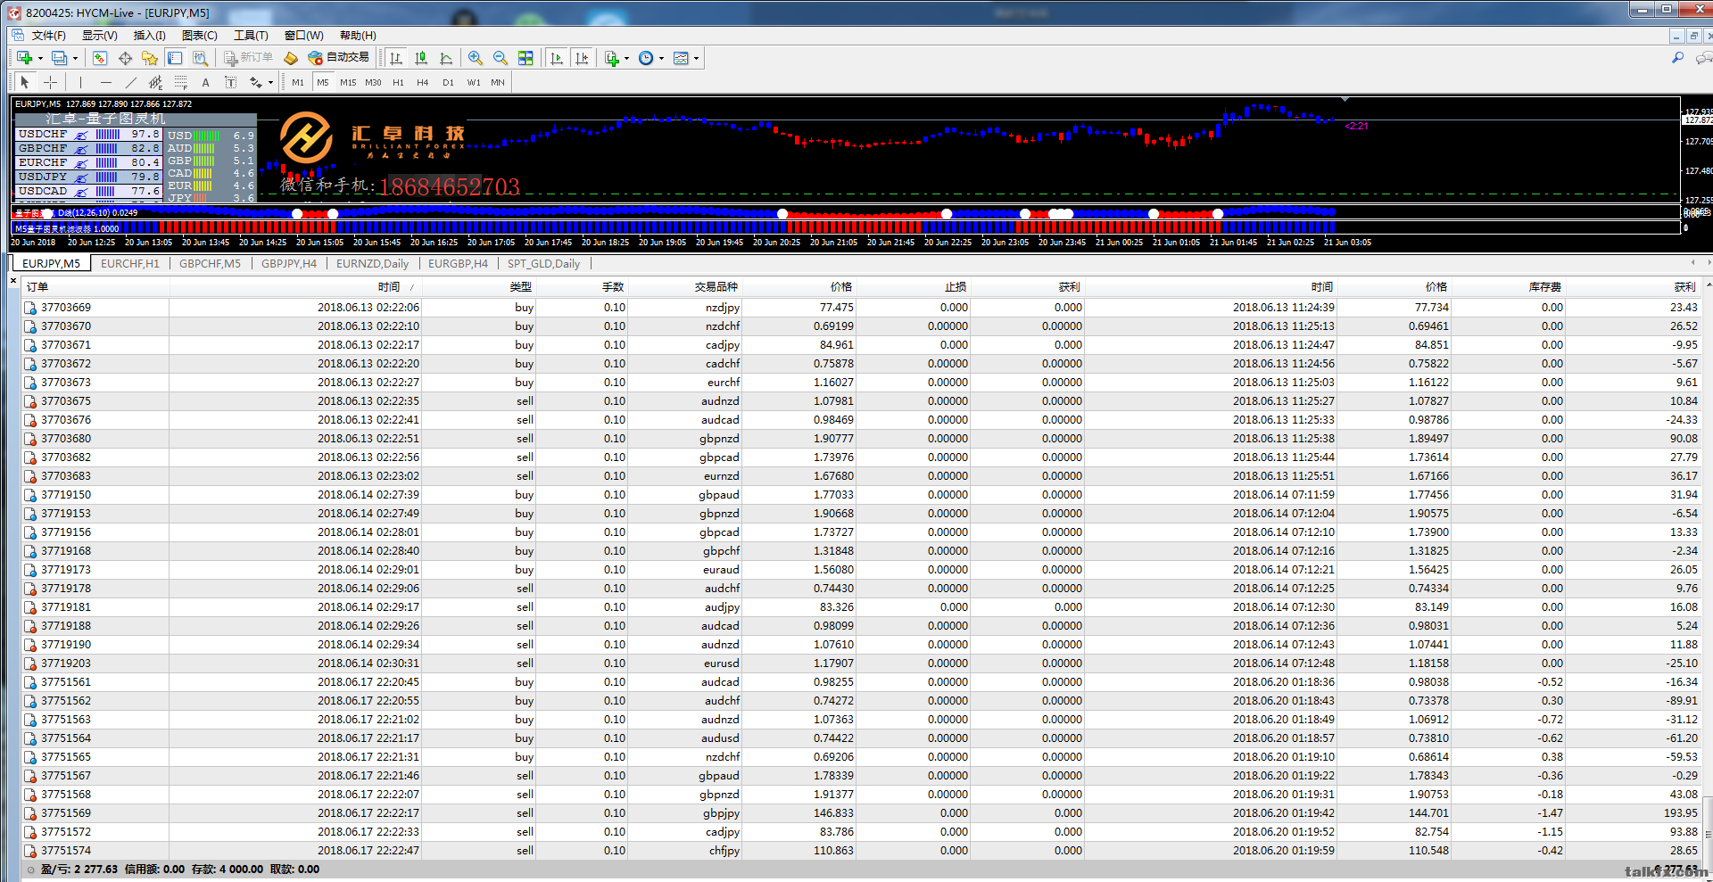
Task: Click the 新订单 new order button
Action: coord(249,58)
